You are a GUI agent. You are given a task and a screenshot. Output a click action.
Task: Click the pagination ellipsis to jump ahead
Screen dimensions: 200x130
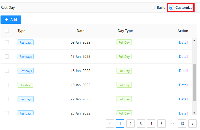point(172,124)
